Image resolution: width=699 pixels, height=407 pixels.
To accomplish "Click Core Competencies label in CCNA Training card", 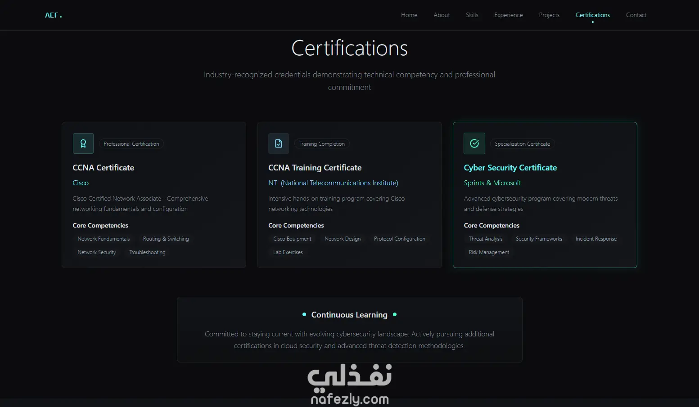I will tap(296, 225).
